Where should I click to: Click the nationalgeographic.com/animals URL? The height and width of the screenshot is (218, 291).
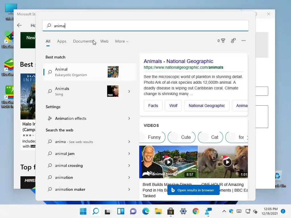click(x=183, y=67)
